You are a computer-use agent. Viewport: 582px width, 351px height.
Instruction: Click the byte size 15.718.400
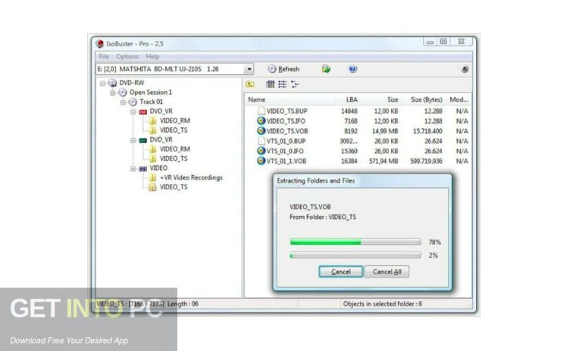pos(427,131)
